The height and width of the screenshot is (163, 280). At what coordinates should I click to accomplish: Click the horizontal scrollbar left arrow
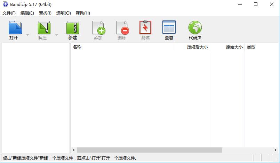(74, 150)
